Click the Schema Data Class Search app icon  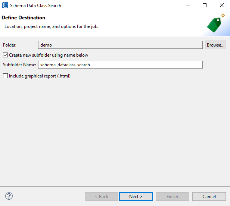point(5,5)
